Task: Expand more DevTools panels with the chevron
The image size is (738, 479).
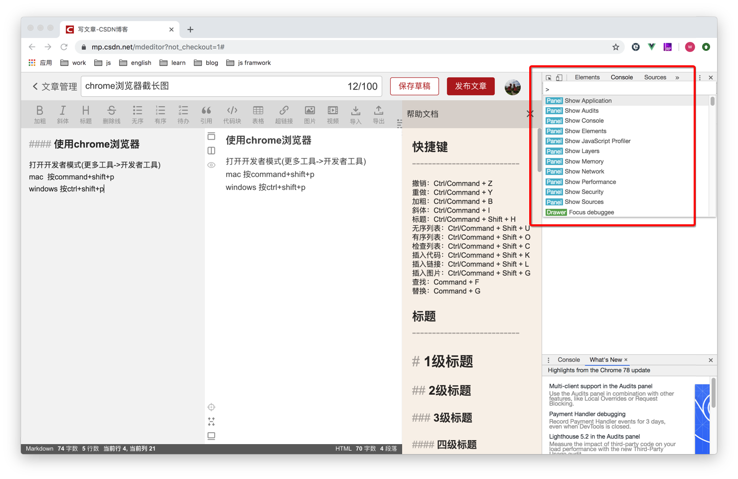Action: tap(677, 77)
